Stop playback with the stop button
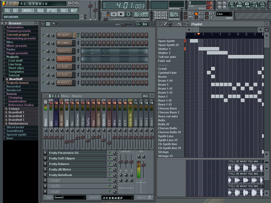The image size is (271, 203). [x=121, y=14]
